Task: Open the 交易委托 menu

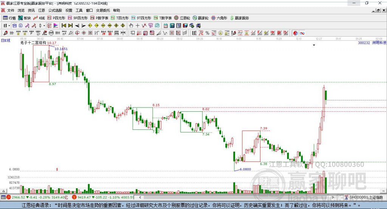Action: 103,10
